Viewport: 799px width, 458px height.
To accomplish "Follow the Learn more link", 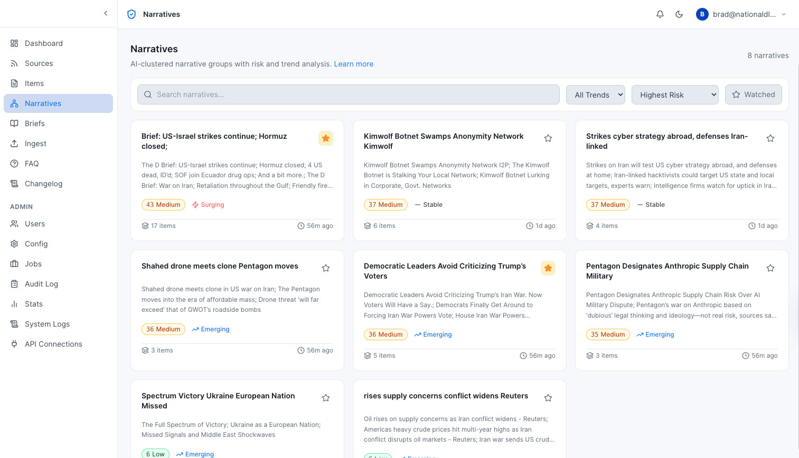I will pyautogui.click(x=353, y=64).
